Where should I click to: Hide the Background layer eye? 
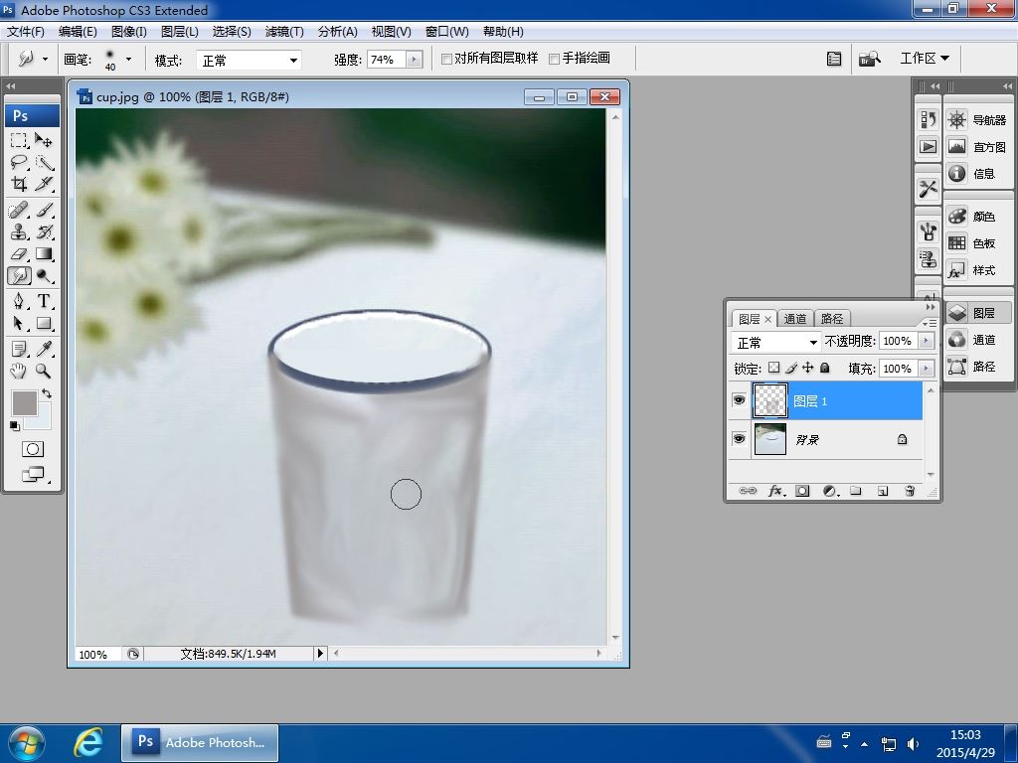coord(739,439)
